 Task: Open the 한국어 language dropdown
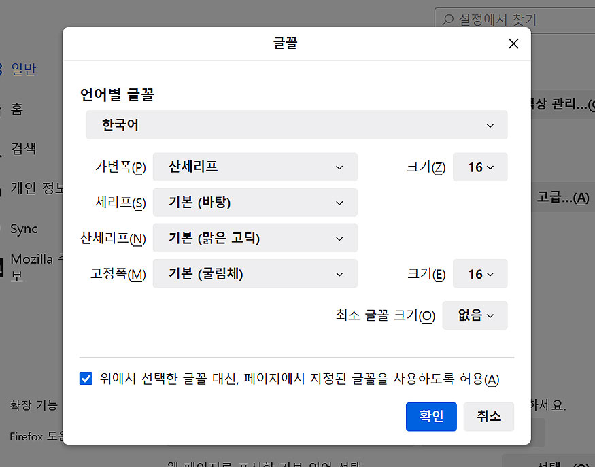(296, 125)
